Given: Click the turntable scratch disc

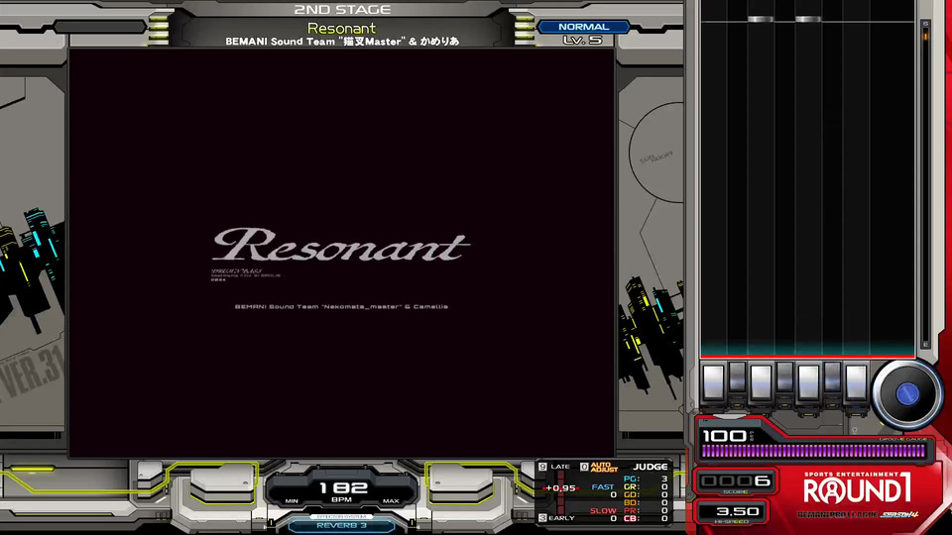Looking at the screenshot, I should tap(907, 394).
